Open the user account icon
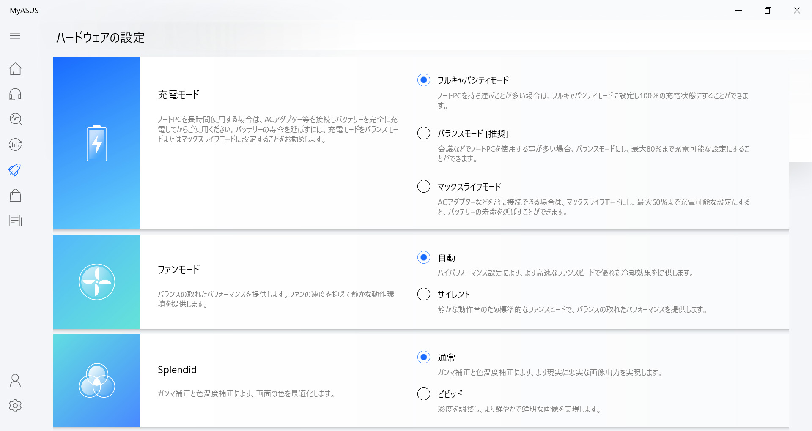The width and height of the screenshot is (812, 431). [x=15, y=380]
